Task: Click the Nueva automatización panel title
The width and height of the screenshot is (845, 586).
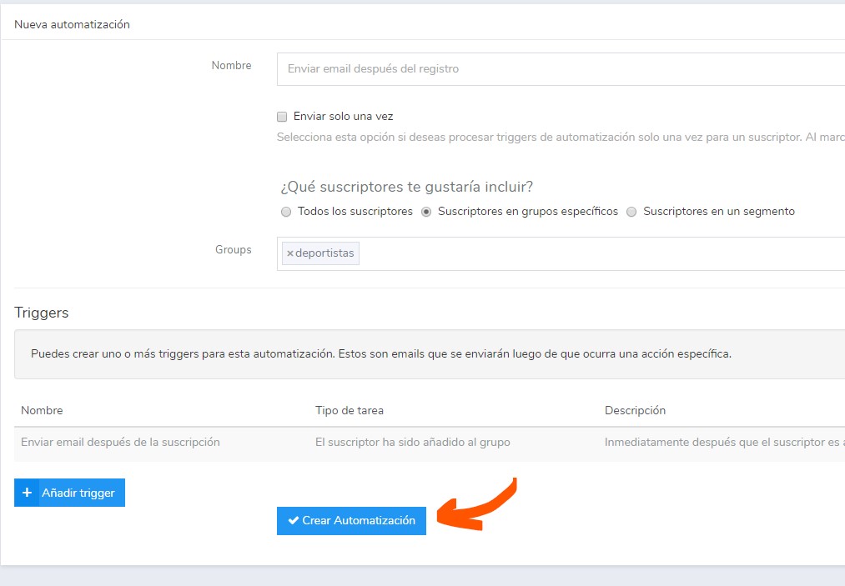Action: click(x=72, y=24)
